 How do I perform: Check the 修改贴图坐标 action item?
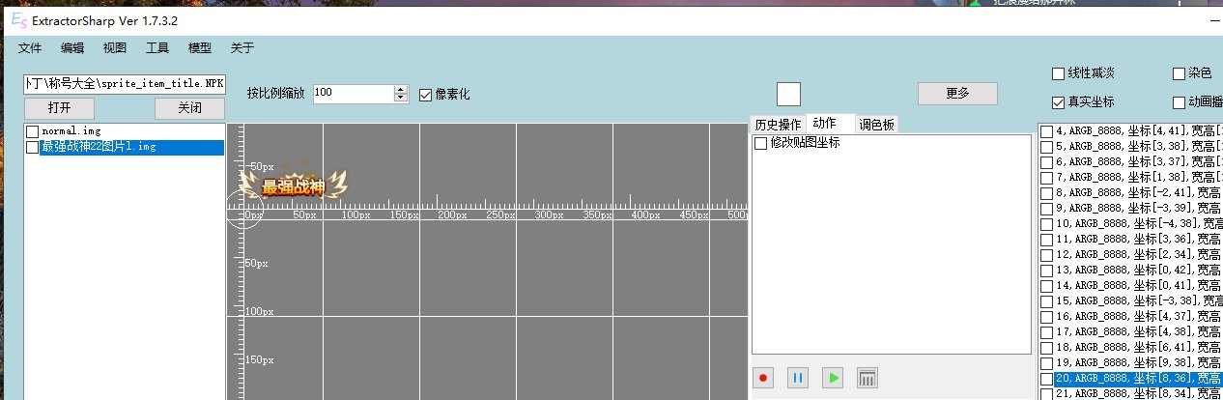pos(761,143)
